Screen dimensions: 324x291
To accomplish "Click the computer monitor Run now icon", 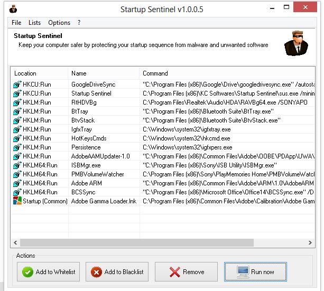I will pyautogui.click(x=243, y=272).
